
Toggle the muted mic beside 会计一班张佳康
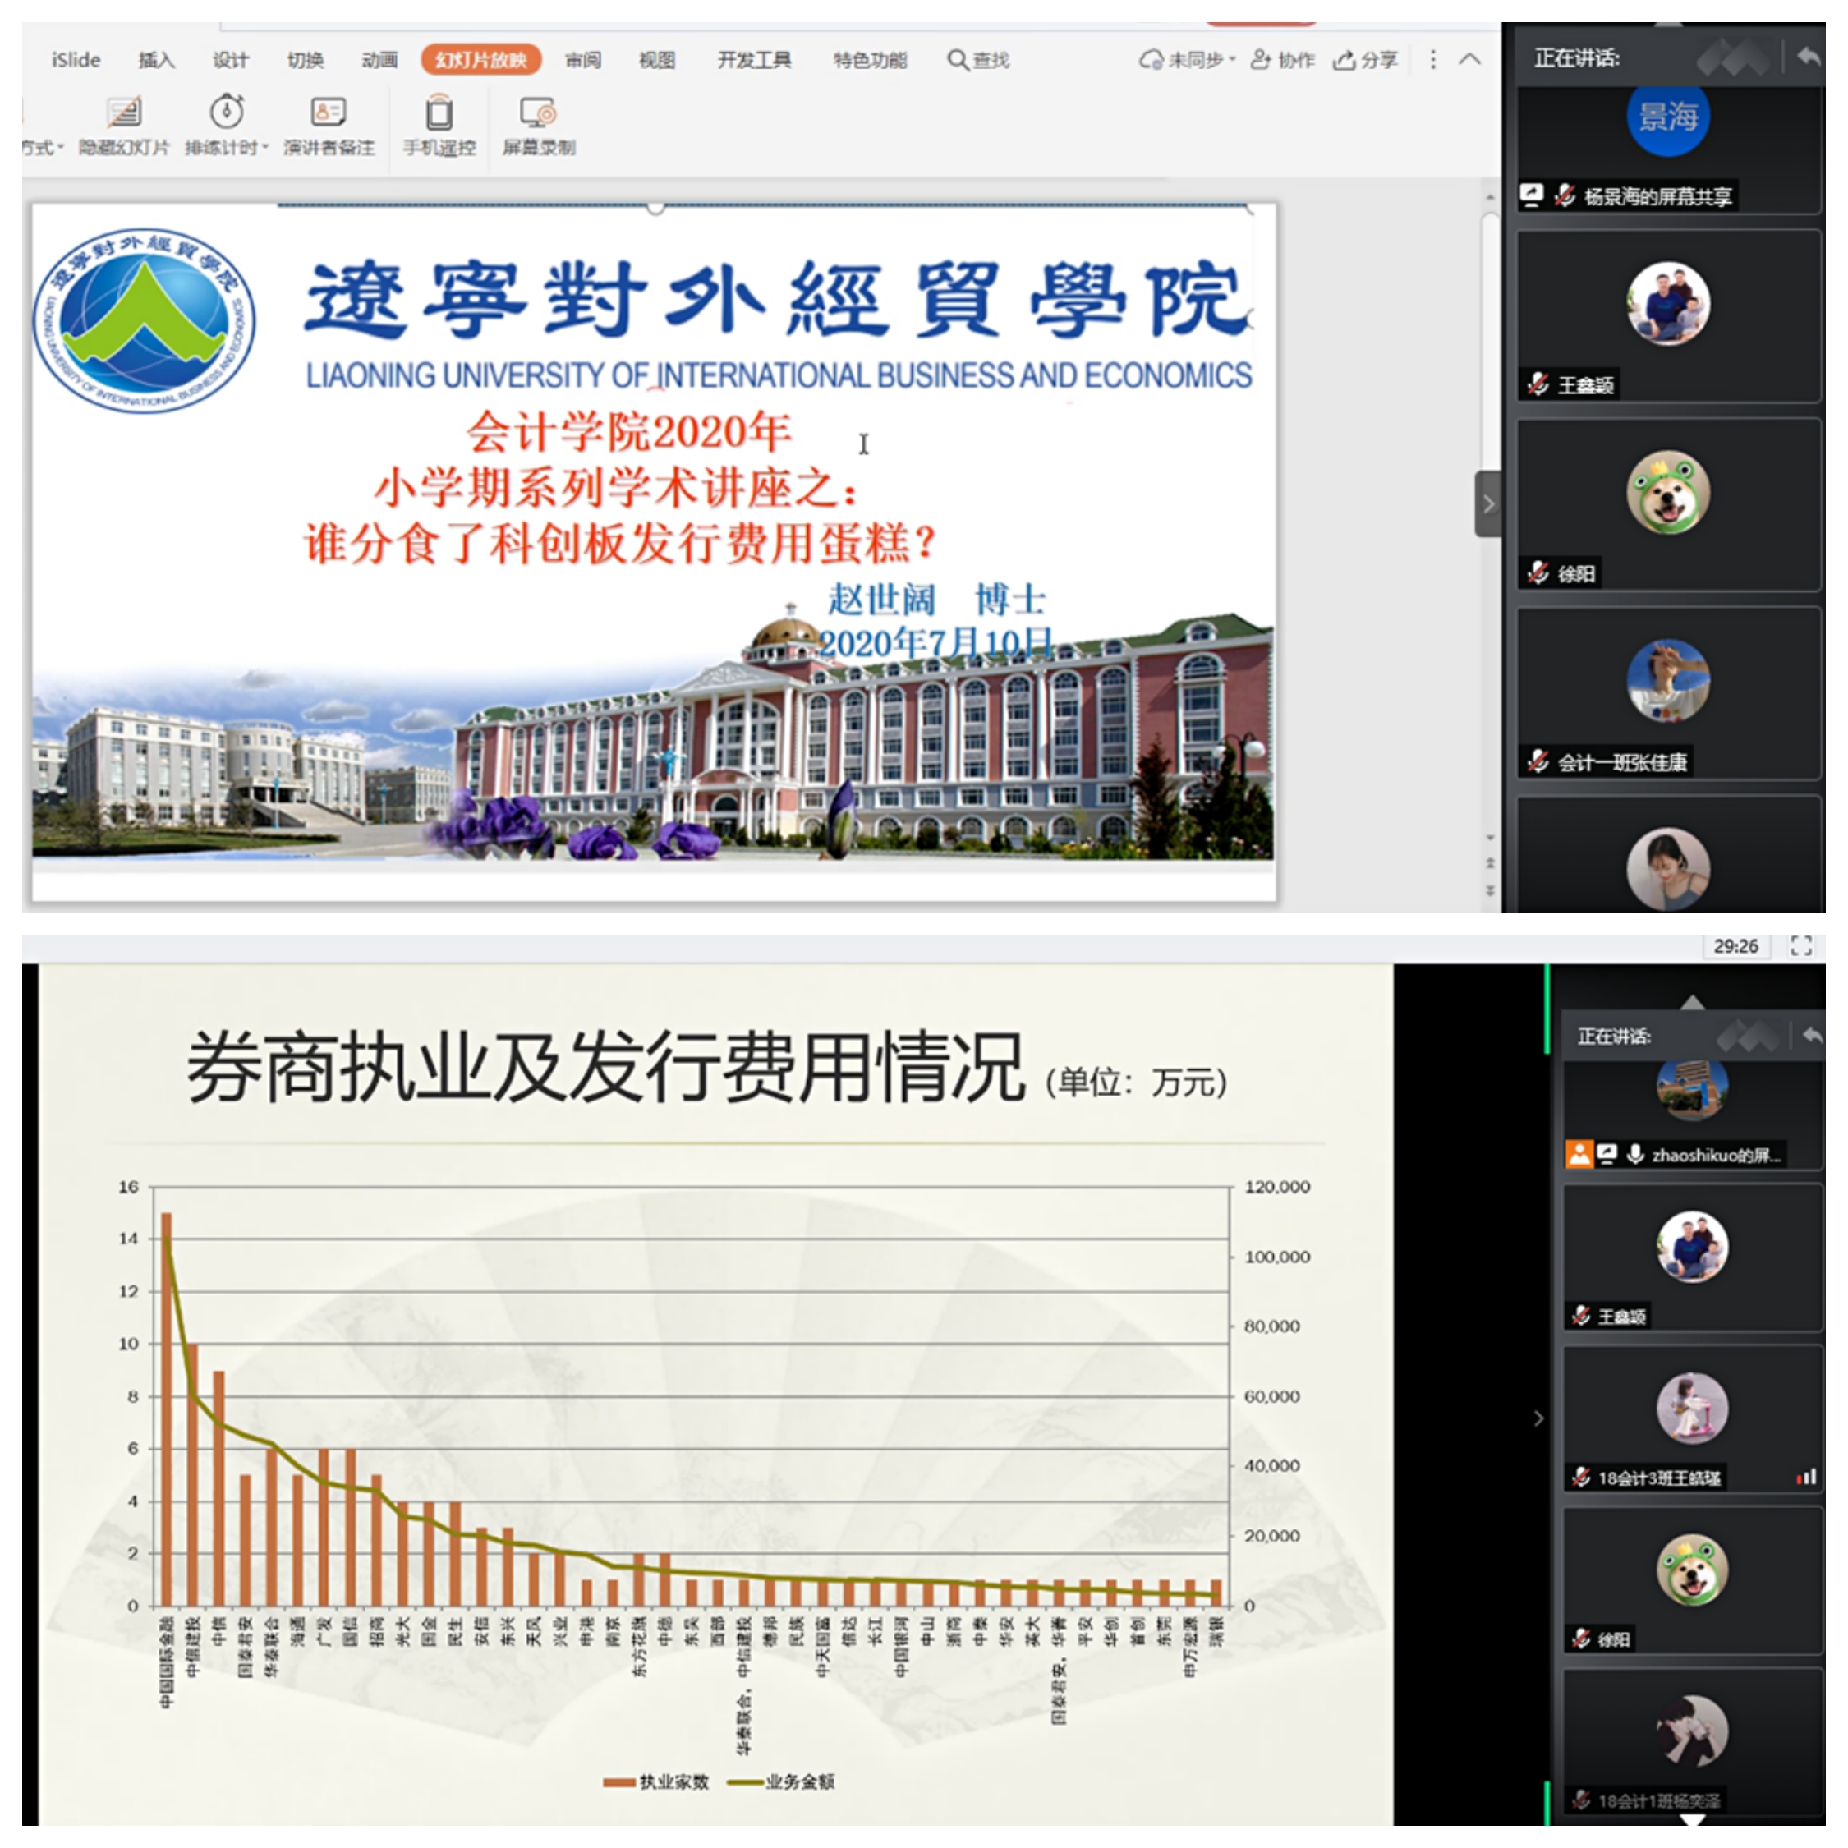[x=1538, y=761]
